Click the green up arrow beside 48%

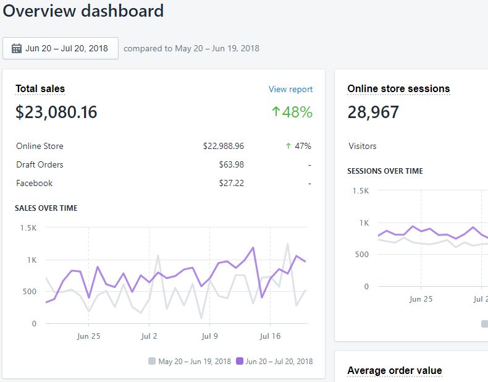tap(276, 112)
